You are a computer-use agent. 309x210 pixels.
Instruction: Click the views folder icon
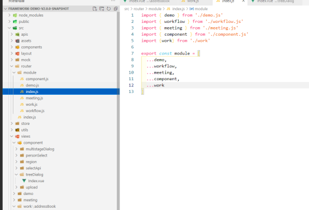pyautogui.click(x=17, y=136)
